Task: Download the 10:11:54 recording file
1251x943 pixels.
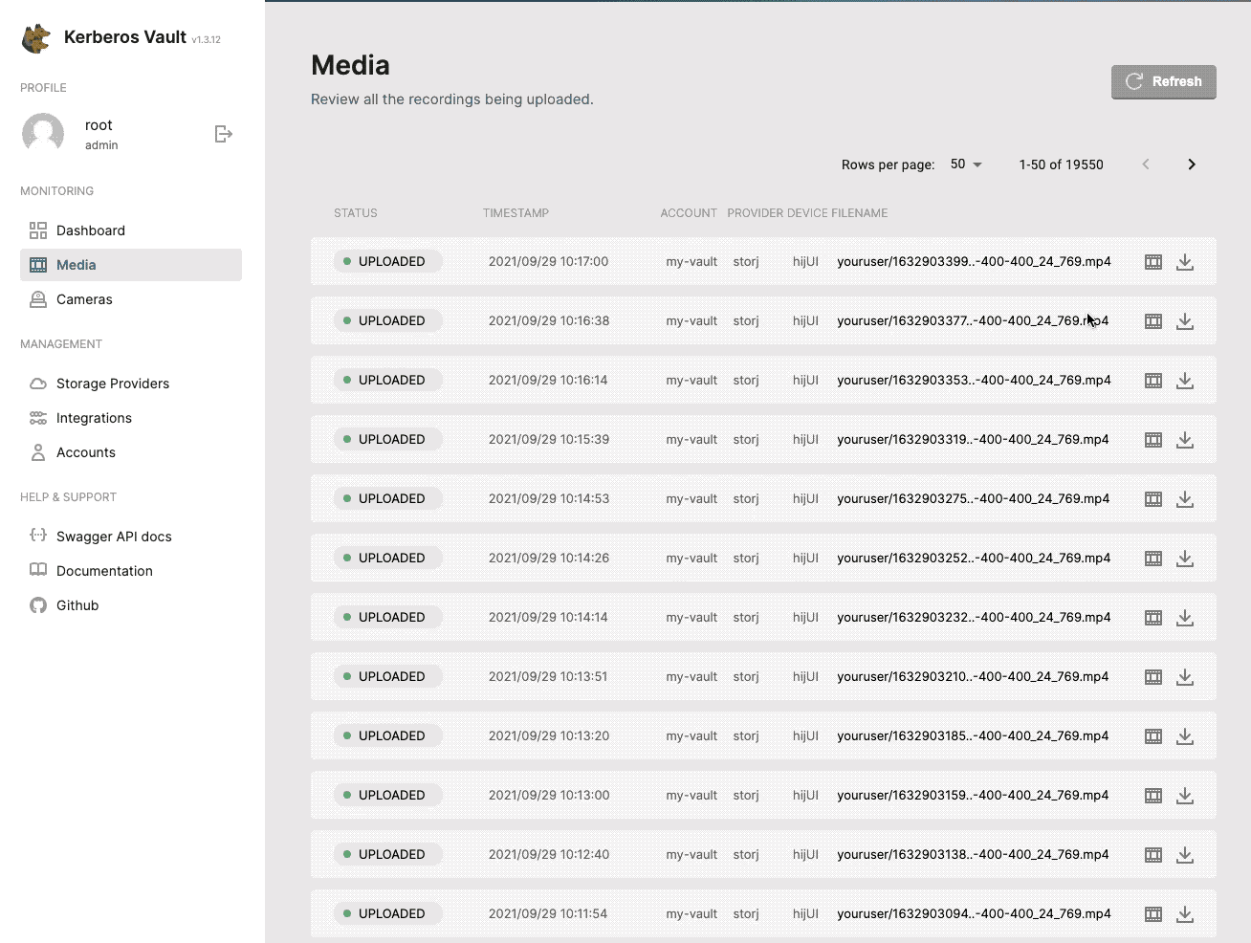Action: (x=1185, y=913)
